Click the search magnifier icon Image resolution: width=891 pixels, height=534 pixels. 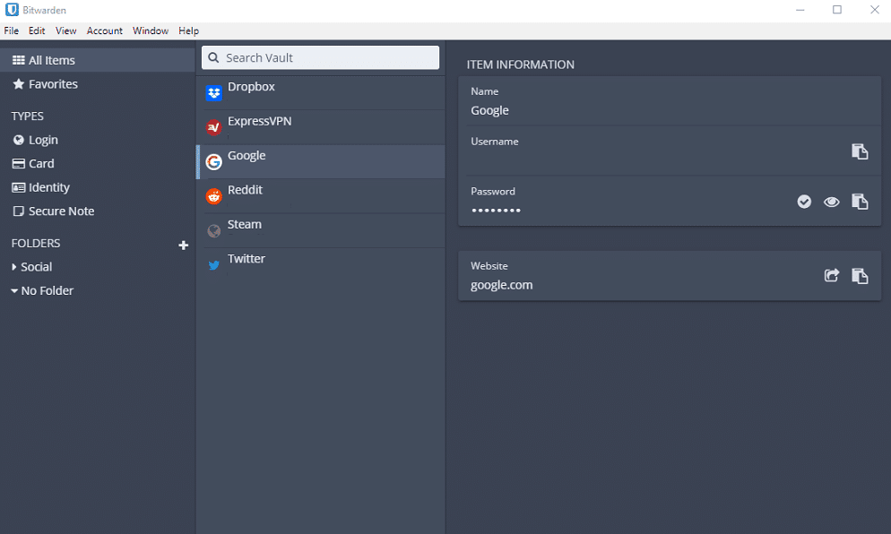pyautogui.click(x=213, y=57)
